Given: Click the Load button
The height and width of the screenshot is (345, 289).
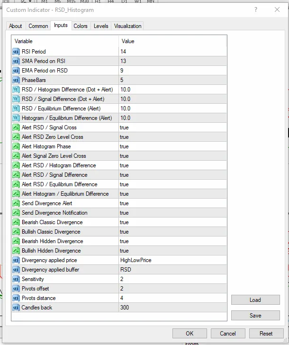Looking at the screenshot, I should pos(255,300).
